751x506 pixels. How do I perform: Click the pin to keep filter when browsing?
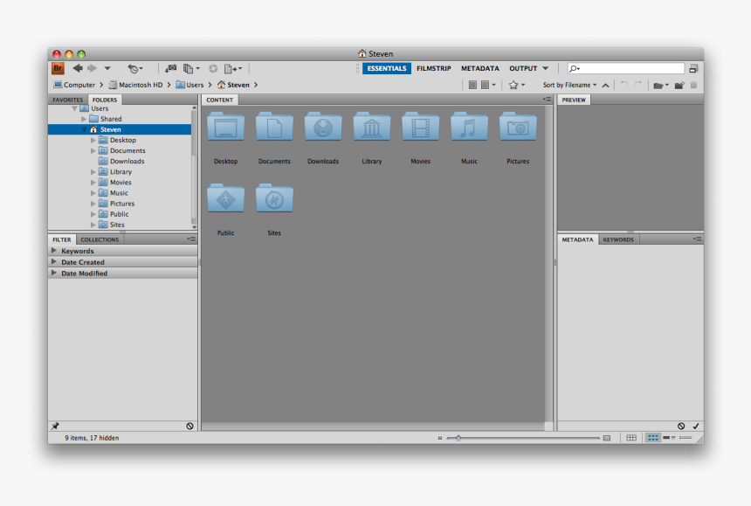click(x=56, y=426)
